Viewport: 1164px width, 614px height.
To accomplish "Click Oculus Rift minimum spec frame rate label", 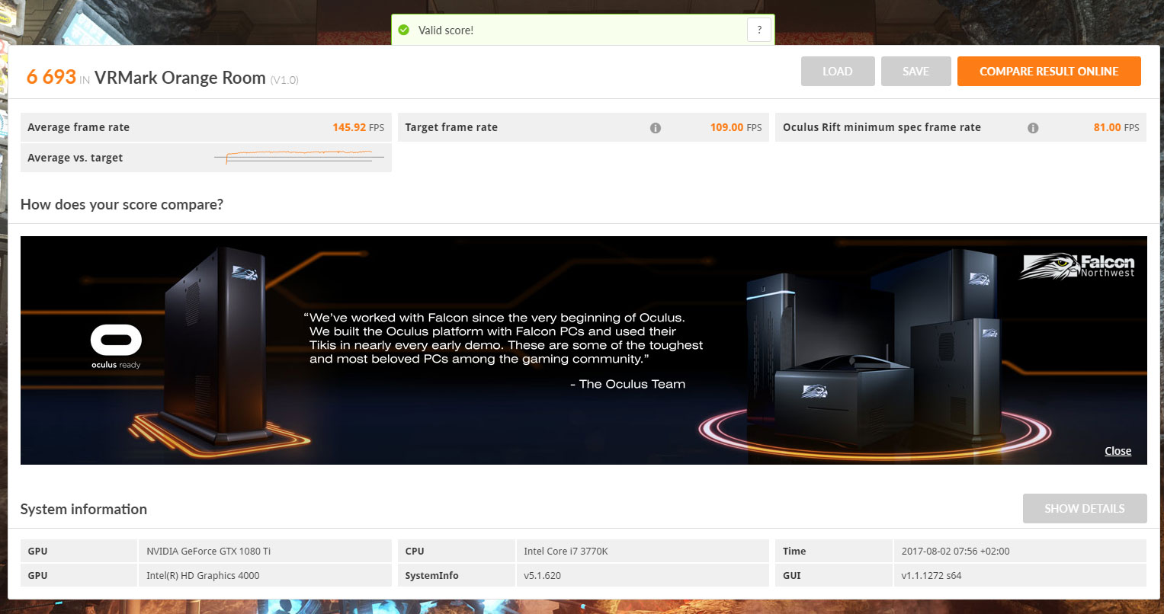I will pos(882,127).
